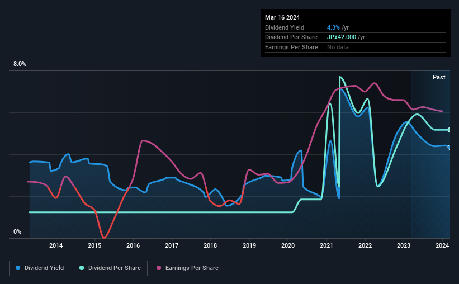Click the blue Dividend Yield legend dot
Viewport: 459px width, 284px height.
pyautogui.click(x=18, y=268)
